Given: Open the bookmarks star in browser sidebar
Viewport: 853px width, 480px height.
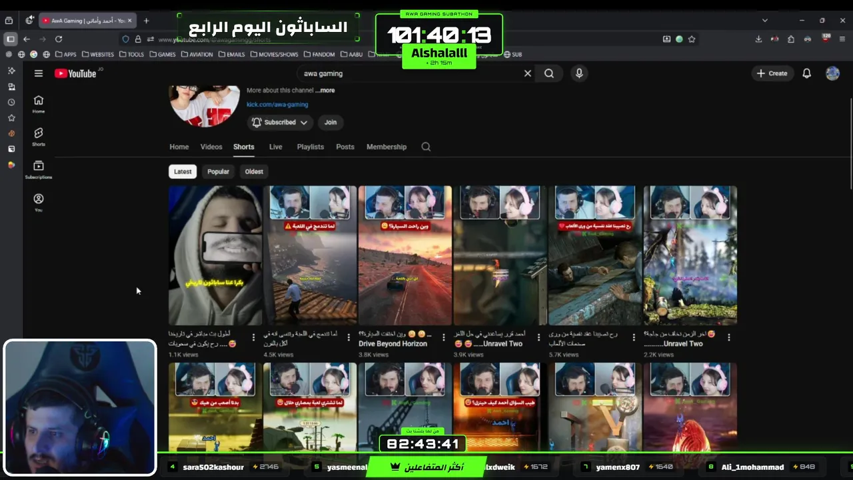Looking at the screenshot, I should pos(11,118).
